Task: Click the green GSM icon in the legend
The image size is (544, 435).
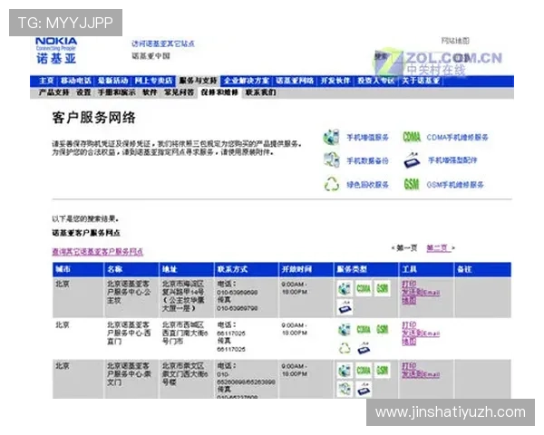Action: [412, 184]
